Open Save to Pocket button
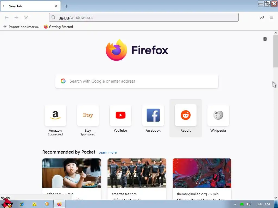This screenshot has width=278, height=208. (262, 17)
